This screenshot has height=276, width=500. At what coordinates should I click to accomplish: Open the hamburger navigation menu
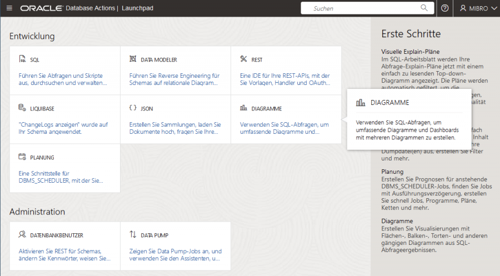[9, 8]
